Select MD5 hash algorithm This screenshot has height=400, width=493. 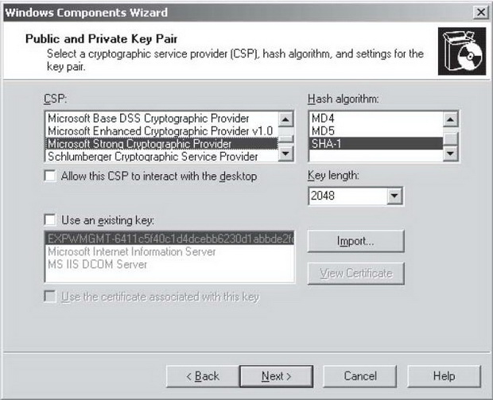point(376,131)
